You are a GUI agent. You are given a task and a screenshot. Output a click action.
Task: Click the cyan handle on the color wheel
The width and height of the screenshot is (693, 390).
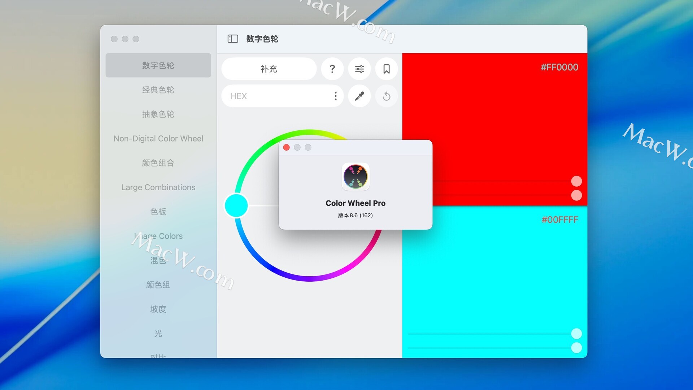(x=236, y=205)
